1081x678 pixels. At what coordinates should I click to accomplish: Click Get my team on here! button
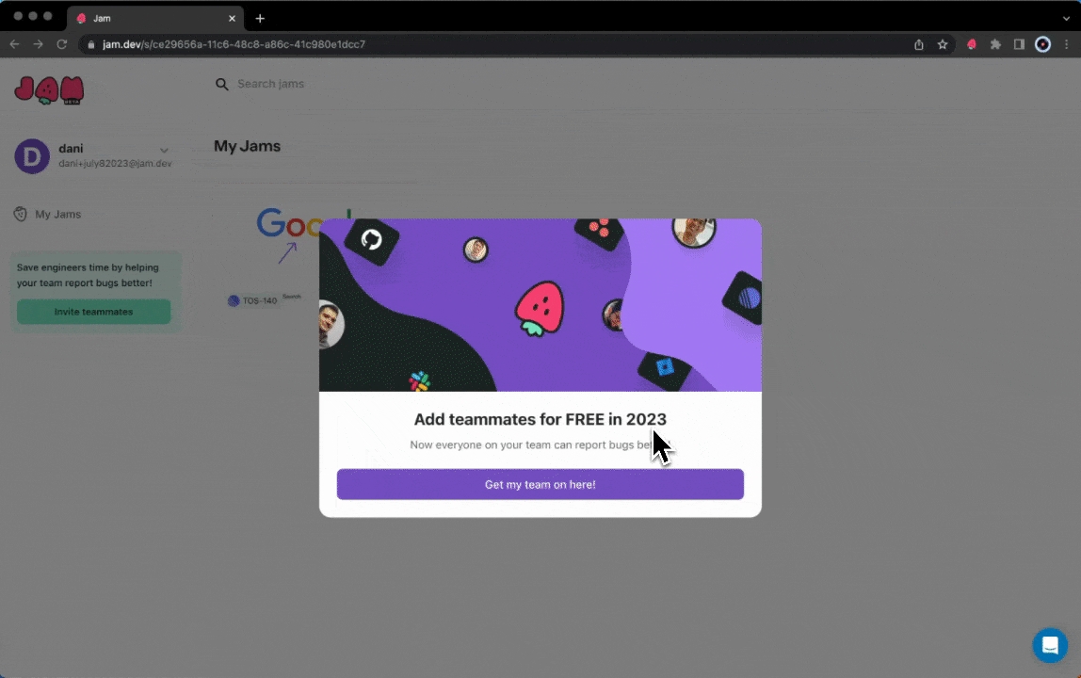[x=540, y=485]
